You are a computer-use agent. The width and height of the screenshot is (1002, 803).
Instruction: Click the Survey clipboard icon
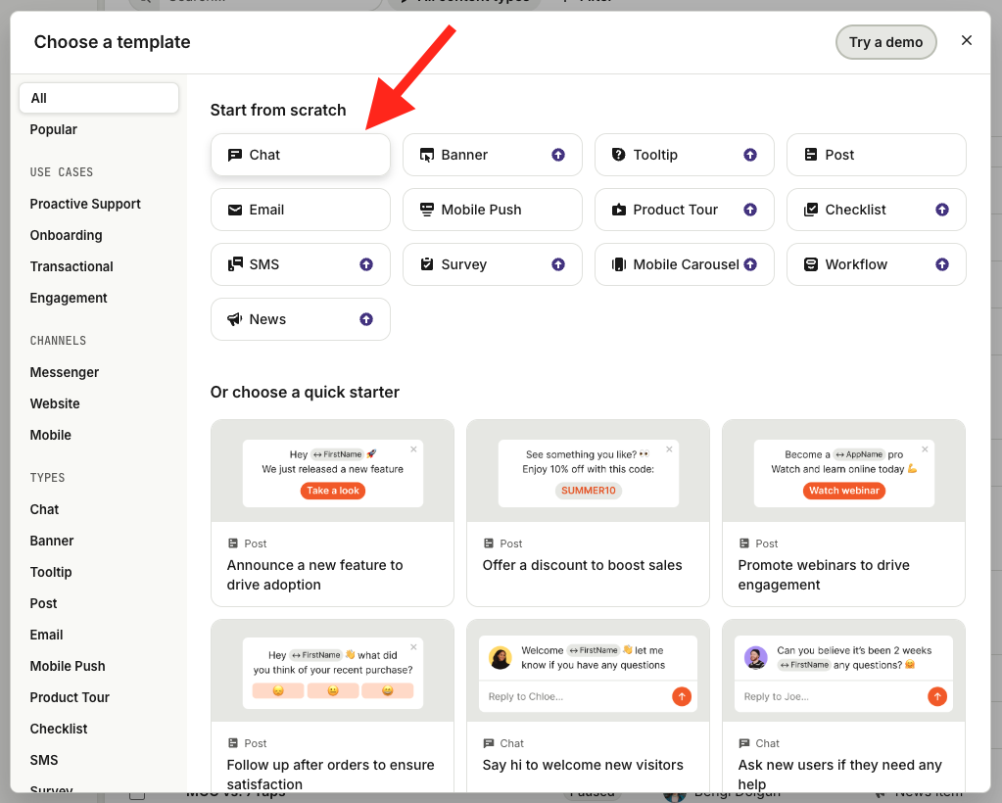click(x=427, y=264)
